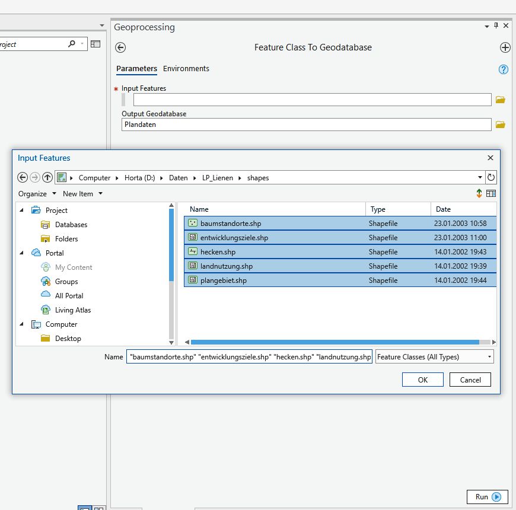
Task: Open the Organize dropdown menu
Action: (x=37, y=194)
